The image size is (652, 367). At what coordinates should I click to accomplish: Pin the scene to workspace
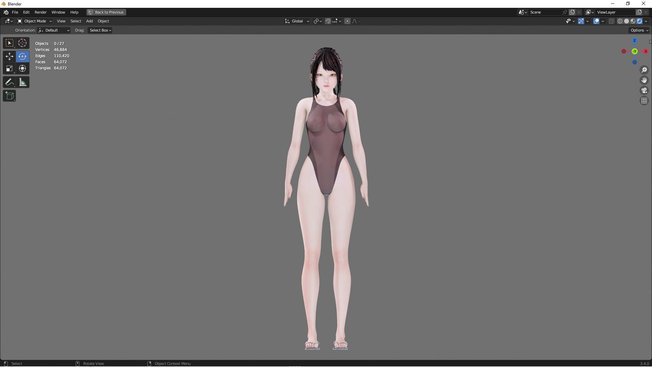[564, 12]
